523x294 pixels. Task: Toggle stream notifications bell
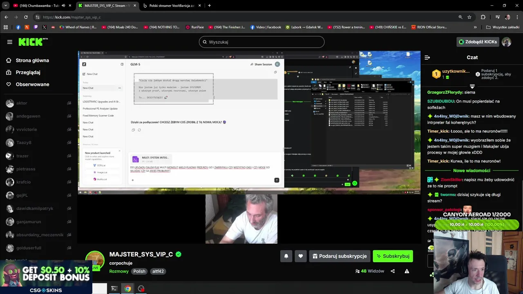tap(286, 256)
